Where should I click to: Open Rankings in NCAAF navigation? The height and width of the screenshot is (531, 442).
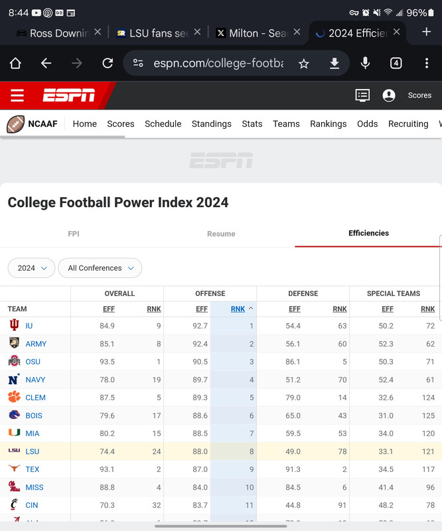coord(329,124)
